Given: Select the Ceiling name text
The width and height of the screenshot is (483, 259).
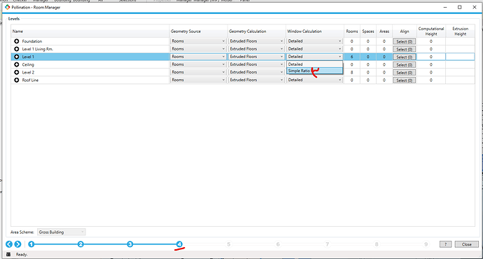Looking at the screenshot, I should click(28, 64).
